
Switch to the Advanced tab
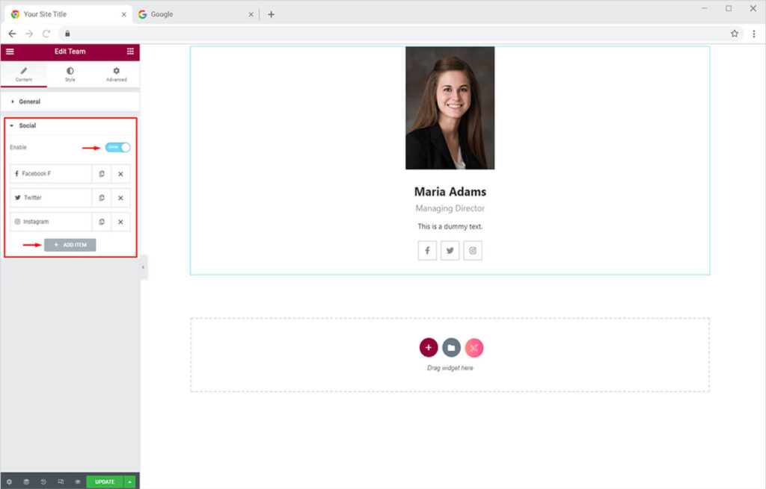coord(116,75)
